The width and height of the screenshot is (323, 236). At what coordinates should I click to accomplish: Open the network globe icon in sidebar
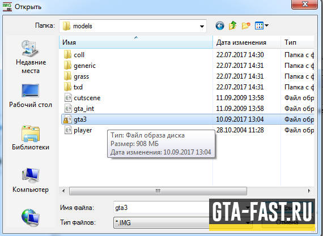[31, 218]
